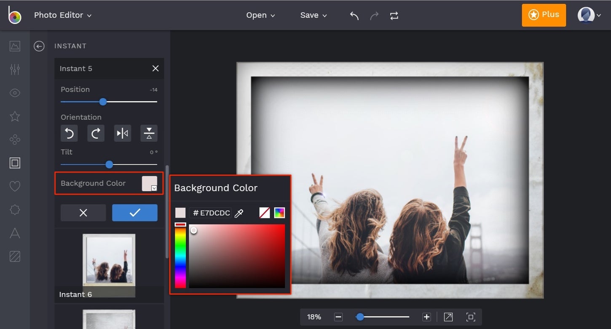Open the Image Manager sidebar icon
611x329 pixels.
coord(15,46)
